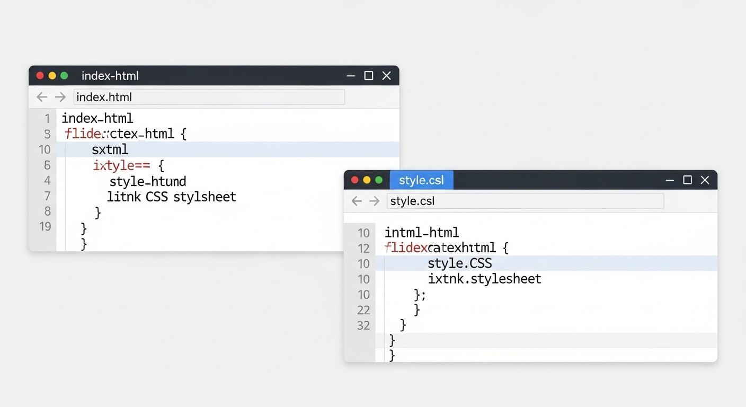Click back arrow in style.csl window
The width and height of the screenshot is (746, 407).
tap(357, 201)
